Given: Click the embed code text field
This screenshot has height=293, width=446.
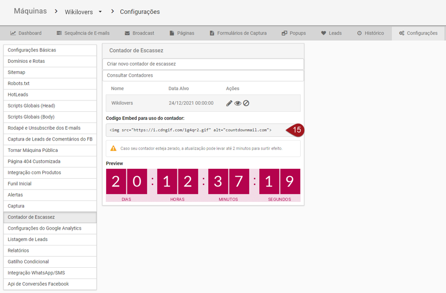Looking at the screenshot, I should 196,130.
